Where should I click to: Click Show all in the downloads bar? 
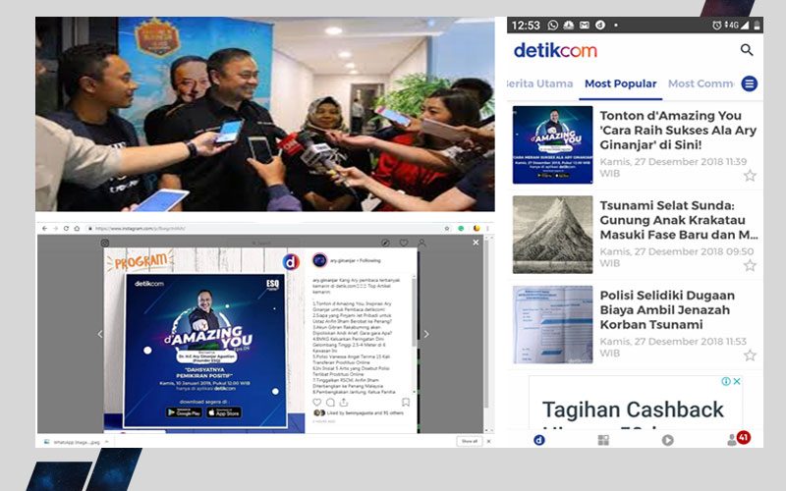tap(469, 441)
